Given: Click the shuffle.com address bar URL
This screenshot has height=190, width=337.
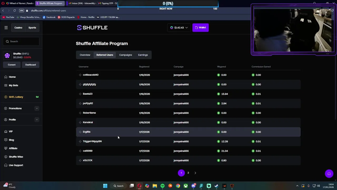Looking at the screenshot, I should (x=48, y=11).
